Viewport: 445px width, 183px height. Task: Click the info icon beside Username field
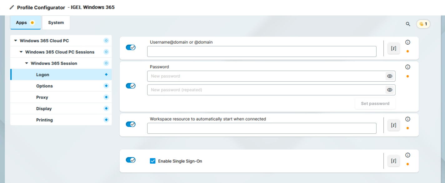(407, 42)
